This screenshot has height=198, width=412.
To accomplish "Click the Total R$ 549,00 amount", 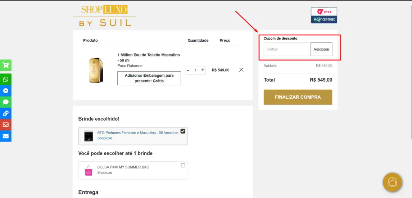I will (321, 80).
